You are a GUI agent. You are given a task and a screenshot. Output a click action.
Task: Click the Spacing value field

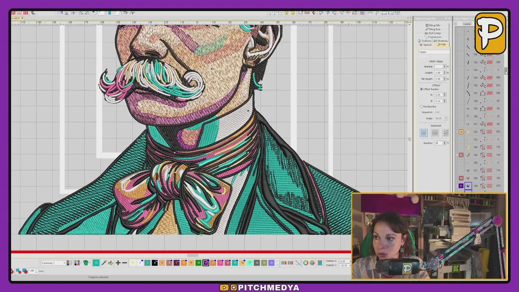point(438,66)
